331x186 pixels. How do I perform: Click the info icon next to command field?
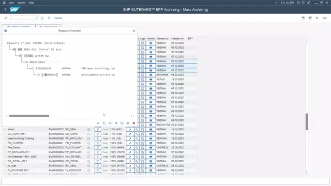point(42,18)
